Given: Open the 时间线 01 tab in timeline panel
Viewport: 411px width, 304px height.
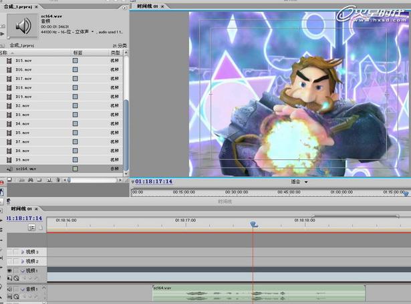Looking at the screenshot, I should pos(21,209).
